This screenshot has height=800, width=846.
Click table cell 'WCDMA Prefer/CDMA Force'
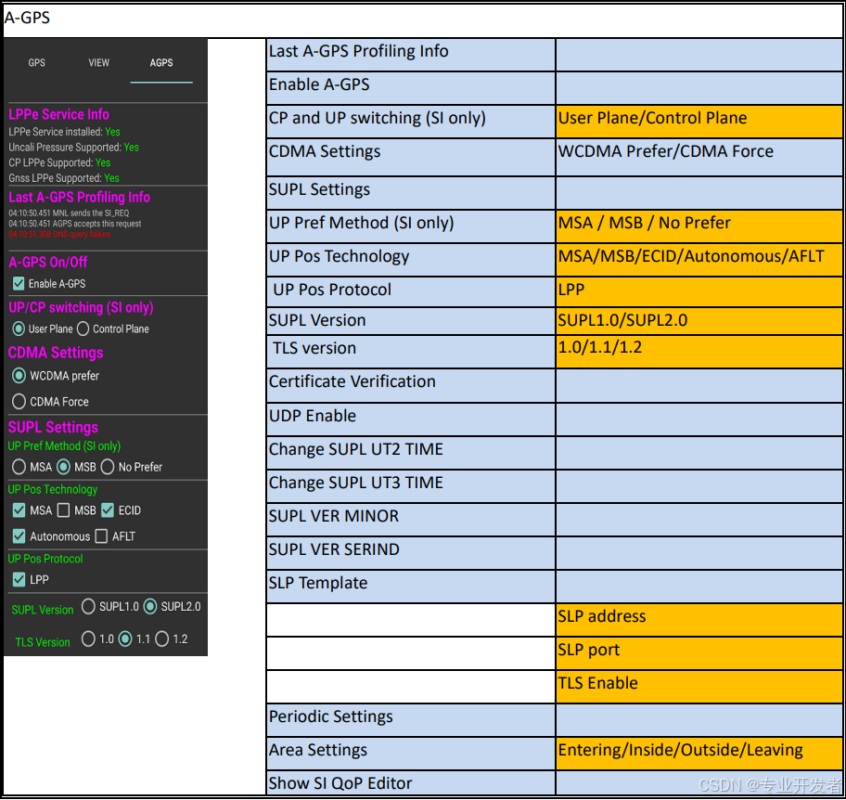click(x=699, y=157)
